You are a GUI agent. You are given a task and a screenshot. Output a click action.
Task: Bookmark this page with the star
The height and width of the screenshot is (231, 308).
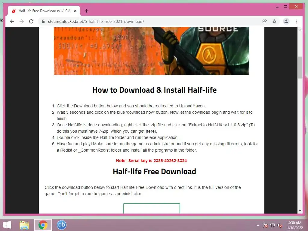pyautogui.click(x=274, y=21)
